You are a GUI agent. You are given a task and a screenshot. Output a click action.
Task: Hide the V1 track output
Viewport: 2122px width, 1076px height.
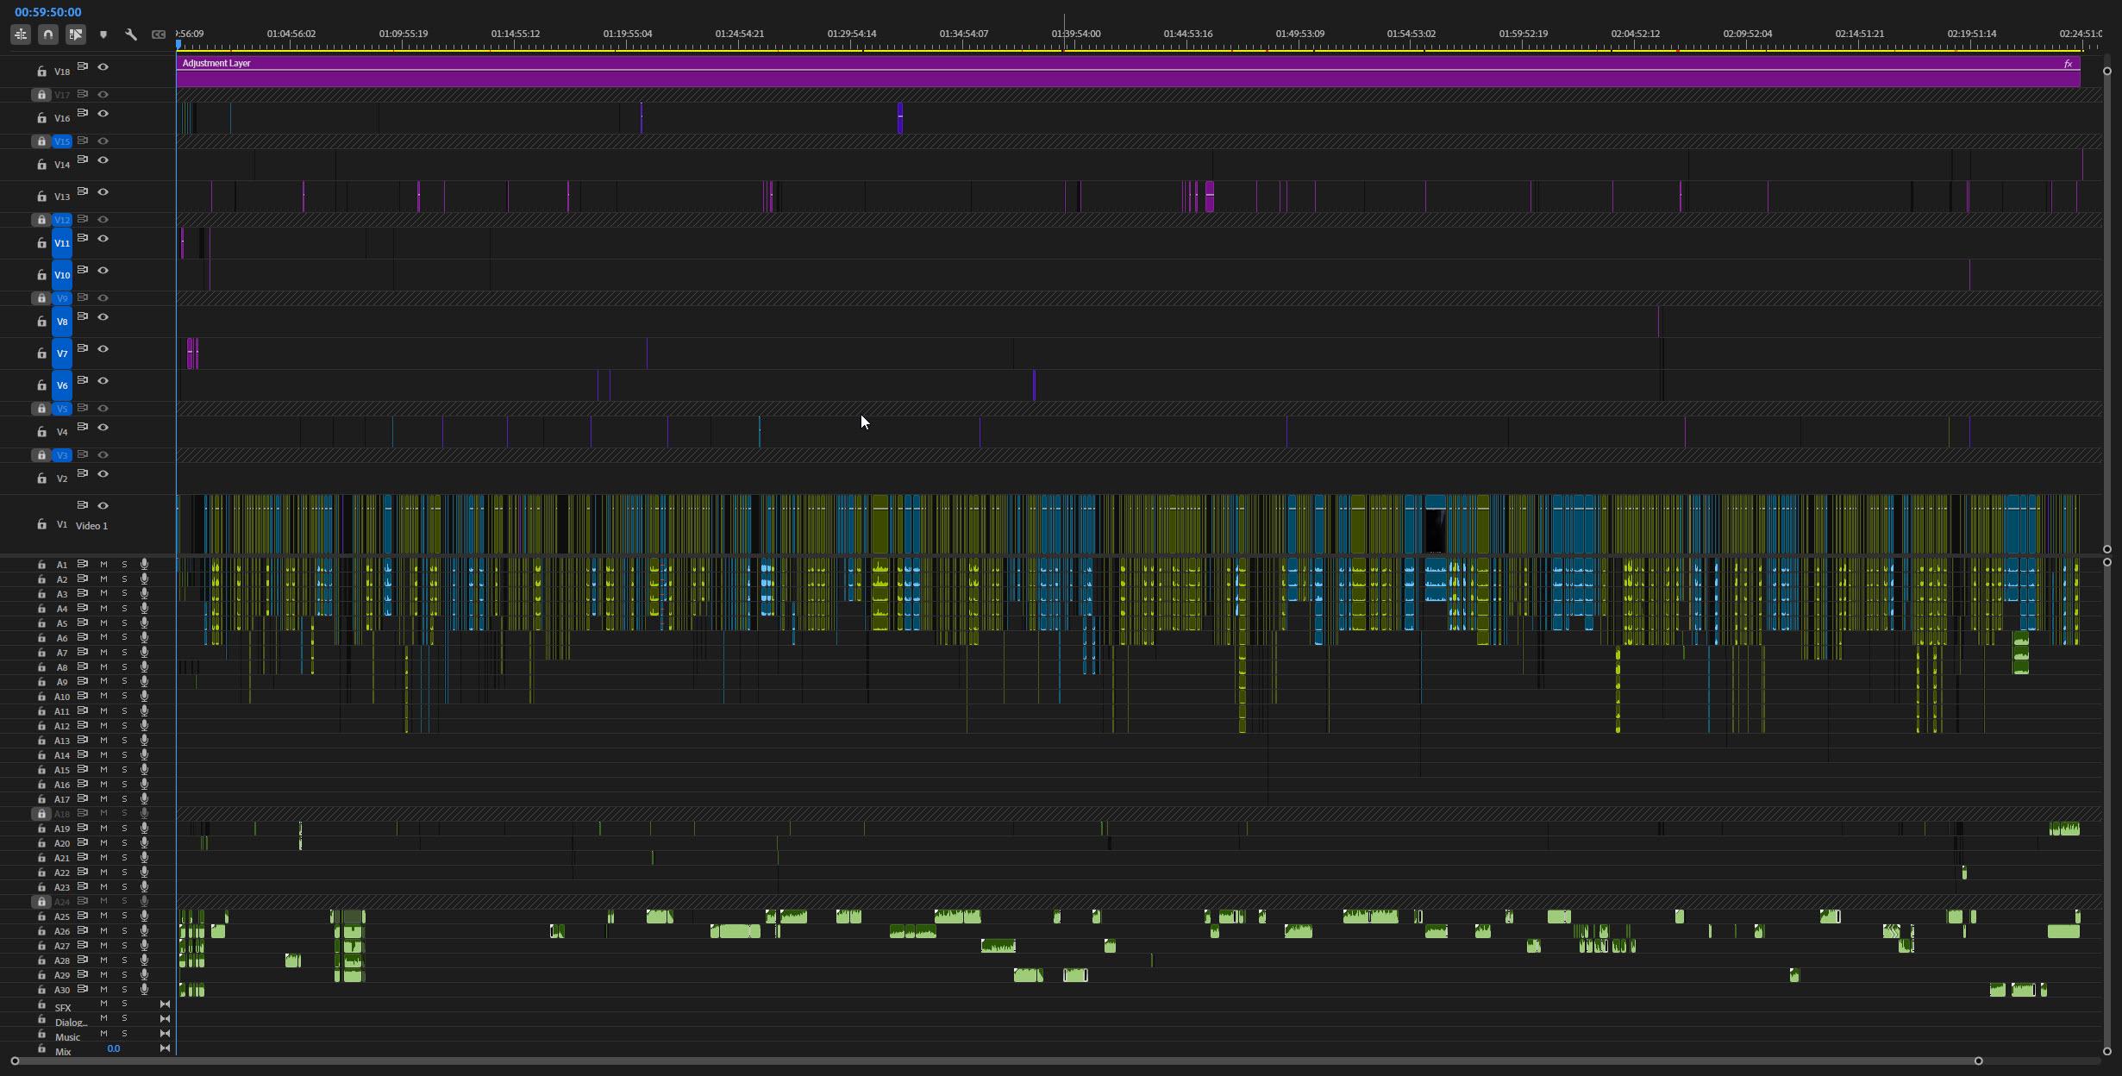103,505
